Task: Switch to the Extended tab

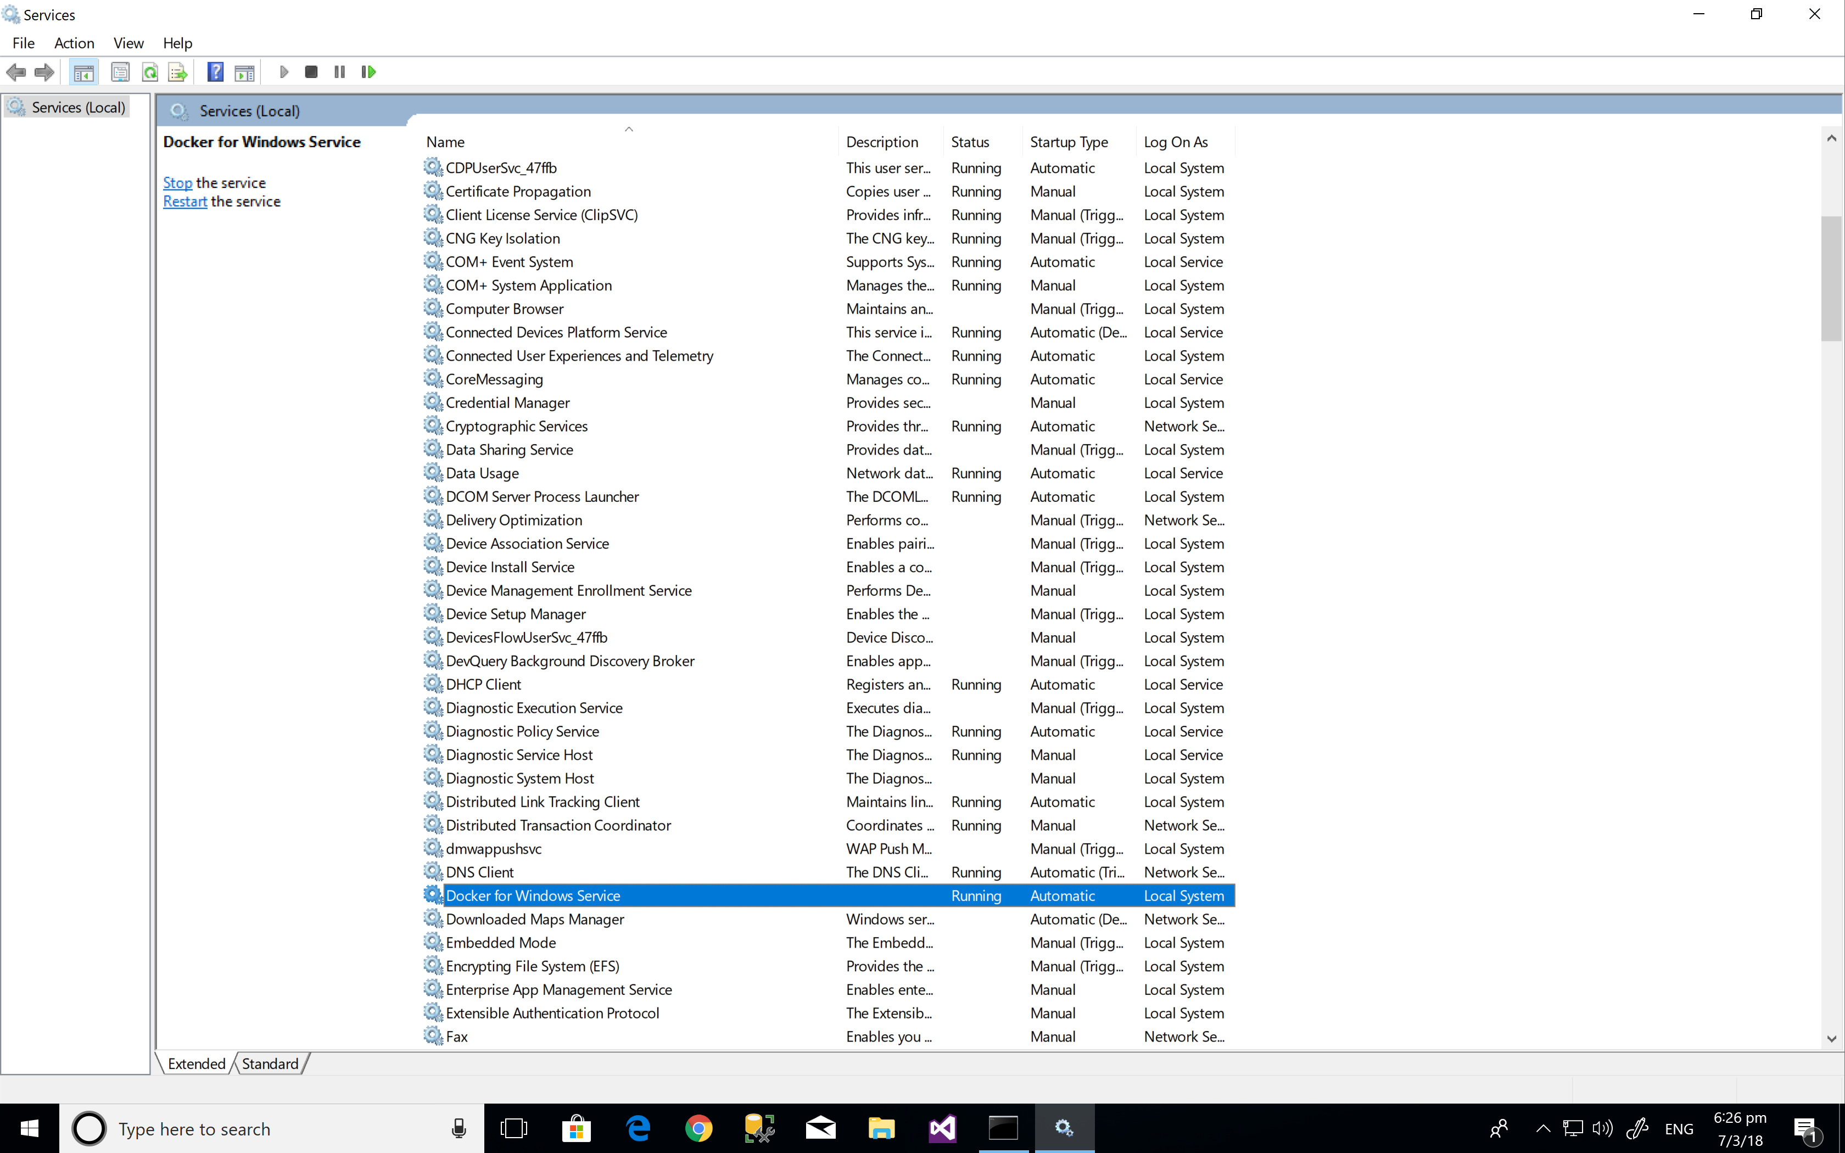Action: [x=196, y=1064]
